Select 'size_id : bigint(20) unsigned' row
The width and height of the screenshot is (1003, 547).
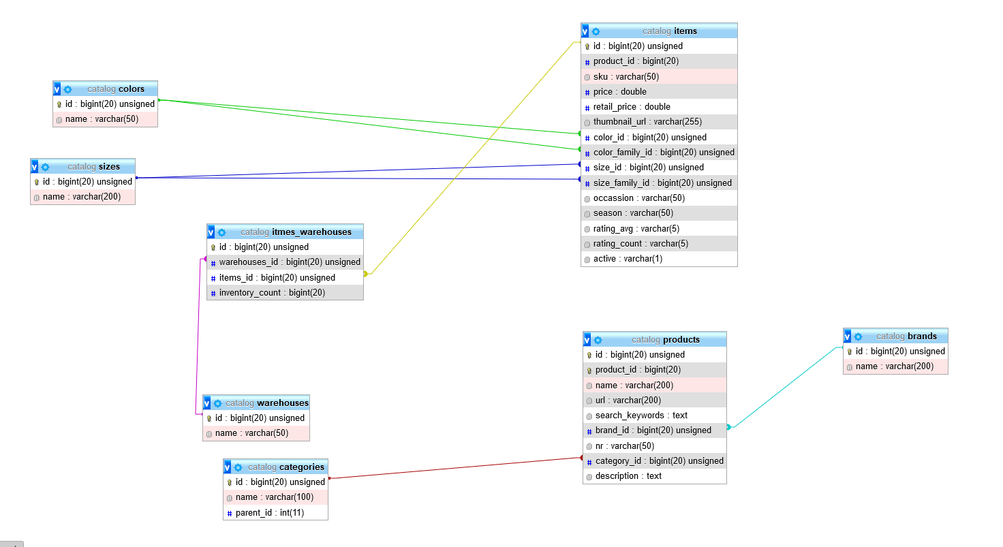point(659,168)
